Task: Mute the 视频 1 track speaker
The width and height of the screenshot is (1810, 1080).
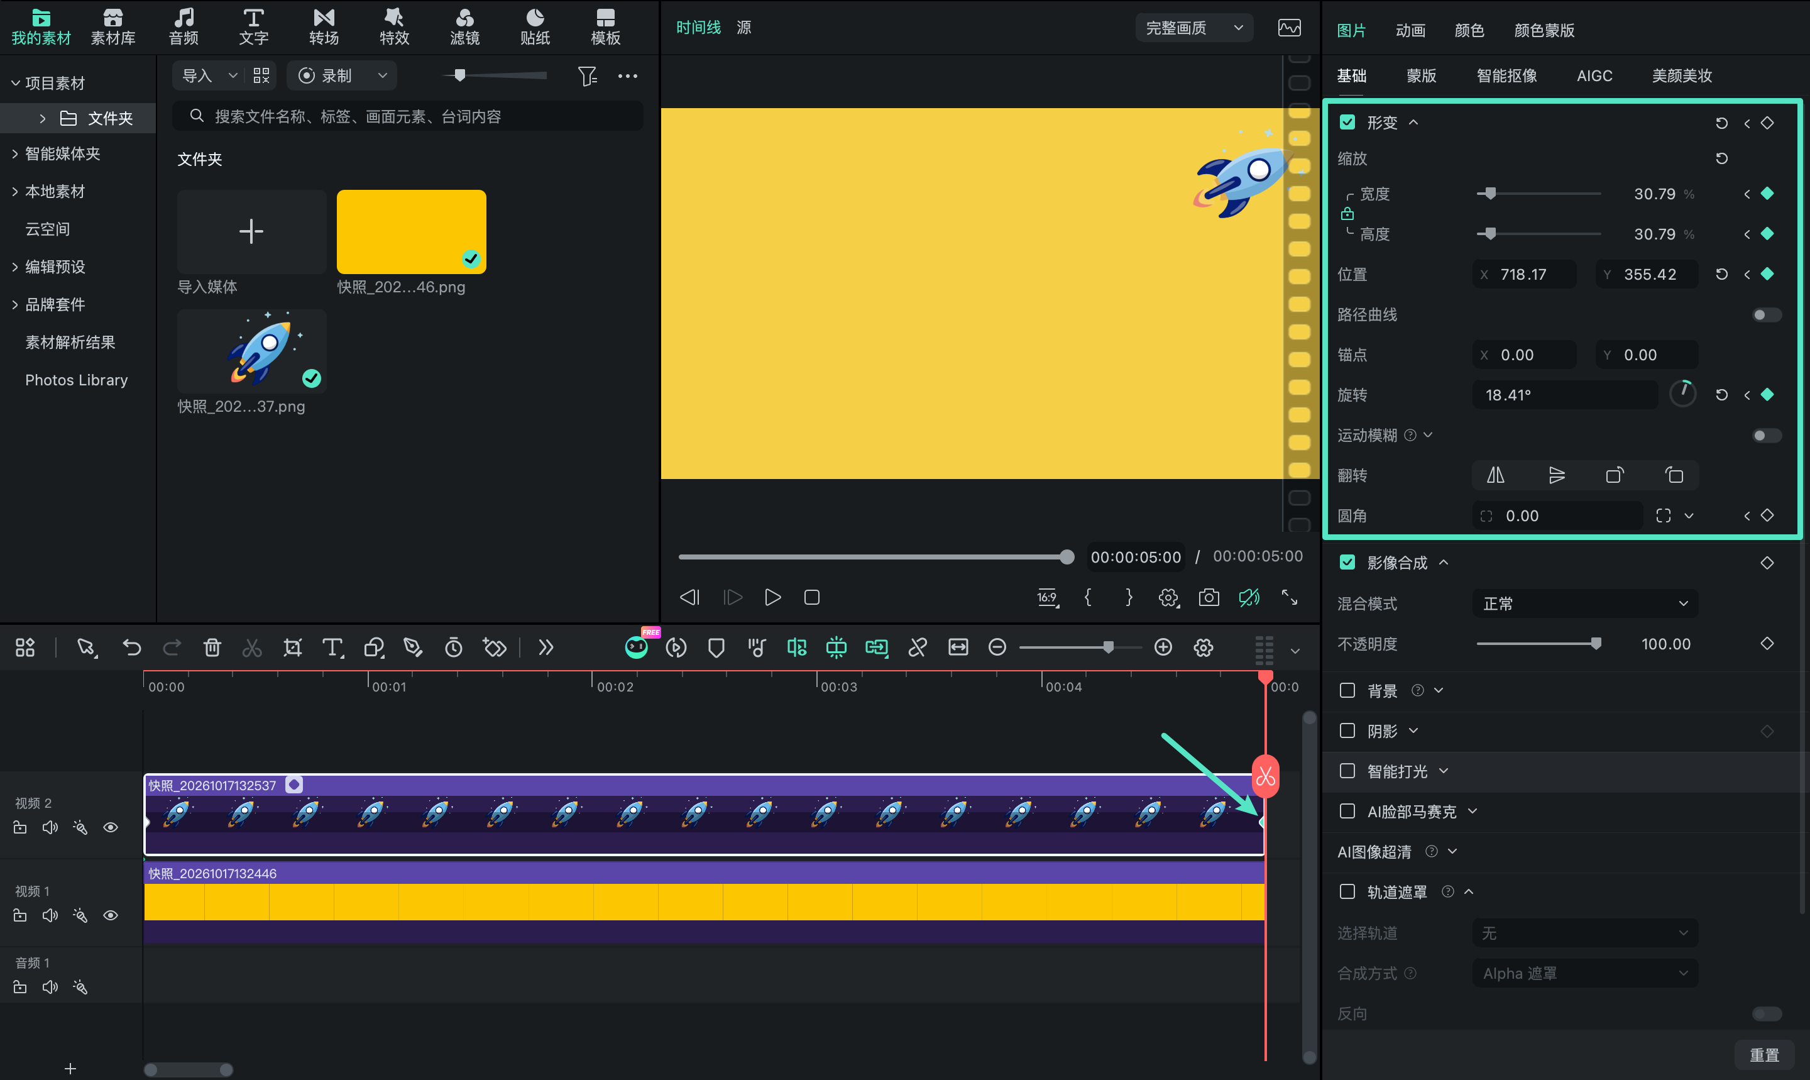Action: (x=50, y=915)
